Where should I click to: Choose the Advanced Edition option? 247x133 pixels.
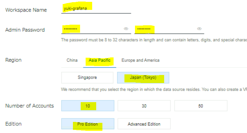[144, 124]
